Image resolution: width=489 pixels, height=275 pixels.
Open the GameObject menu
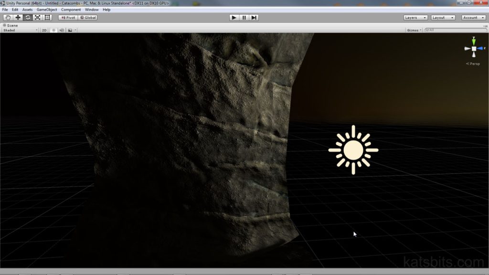(x=47, y=9)
